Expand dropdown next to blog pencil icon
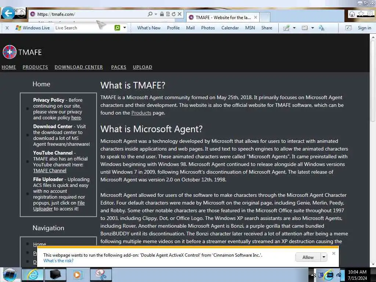The width and height of the screenshot is (376, 282). 294,28
